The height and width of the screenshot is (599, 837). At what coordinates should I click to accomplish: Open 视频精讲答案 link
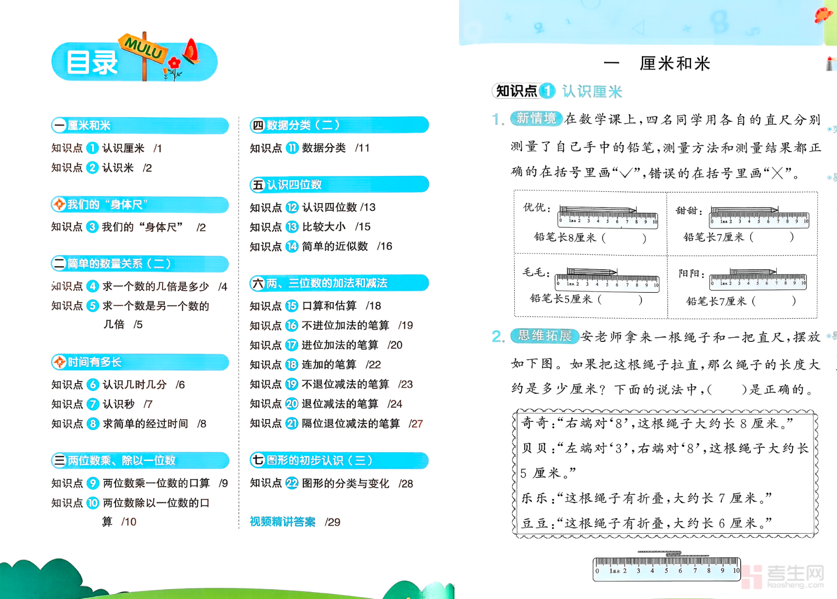[x=282, y=522]
